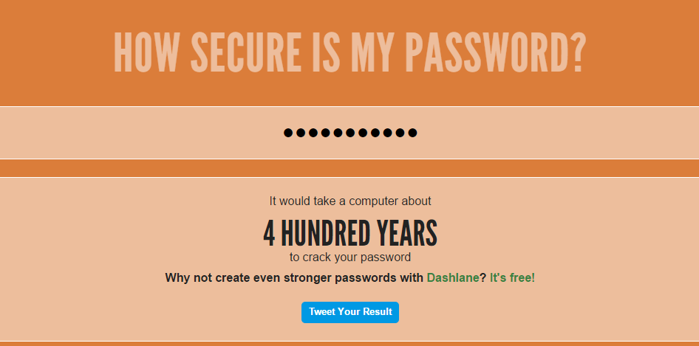Click the masked password input field
This screenshot has height=346, width=699.
tap(349, 133)
